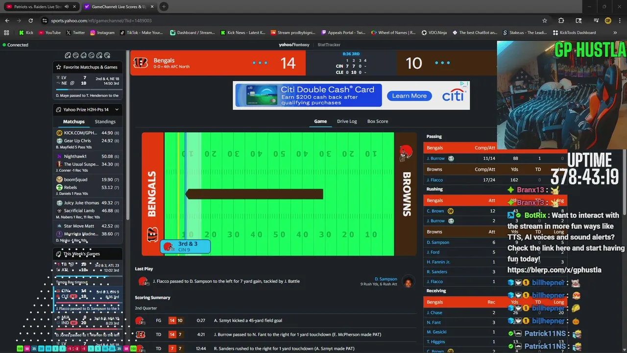This screenshot has width=627, height=353.
Task: Click the brown drive progress bar on field
Action: coord(254,194)
